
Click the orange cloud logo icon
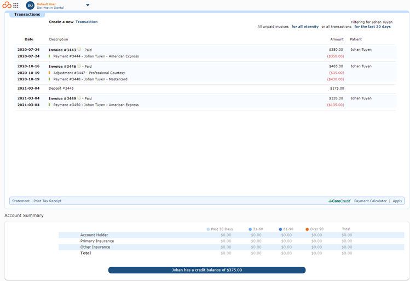point(7,5)
